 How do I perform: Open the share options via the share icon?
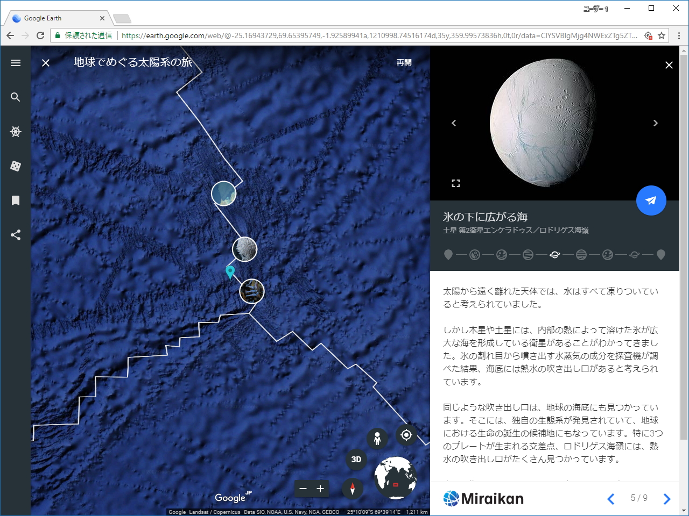click(x=15, y=235)
